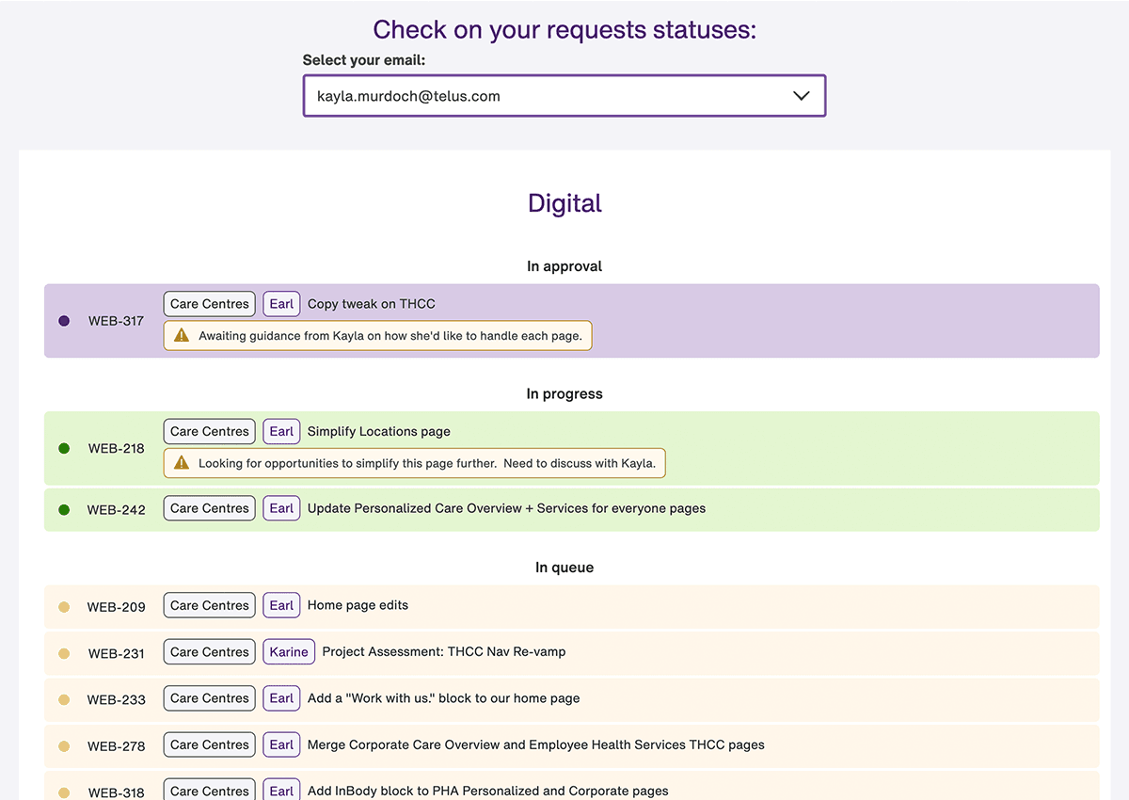Click purple status dot for WEB-317
The image size is (1129, 800).
[x=64, y=321]
